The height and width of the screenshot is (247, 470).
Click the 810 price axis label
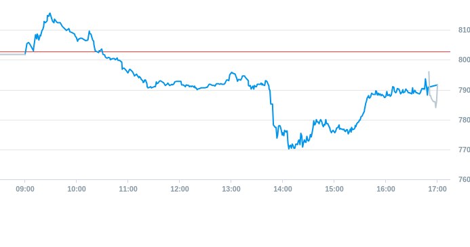464,30
